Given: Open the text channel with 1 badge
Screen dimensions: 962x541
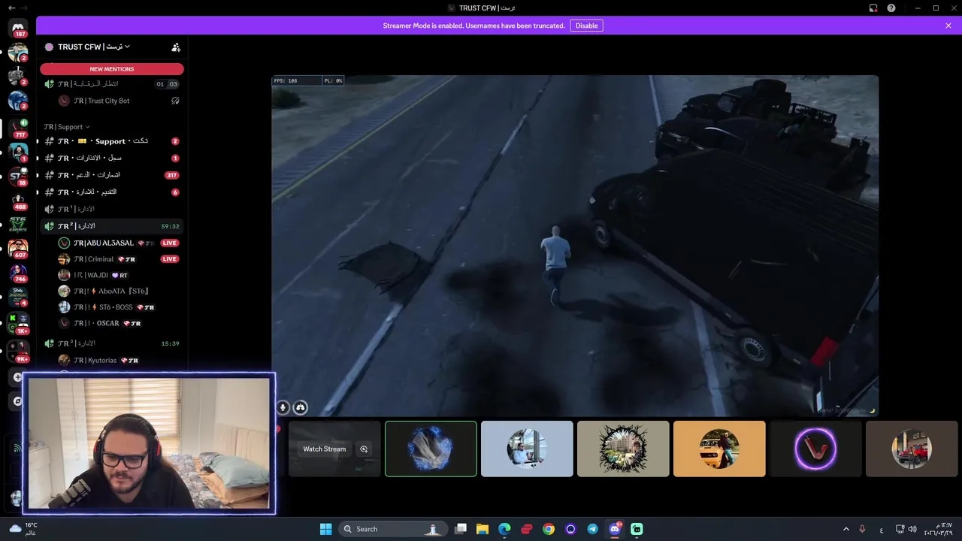Looking at the screenshot, I should click(x=112, y=159).
